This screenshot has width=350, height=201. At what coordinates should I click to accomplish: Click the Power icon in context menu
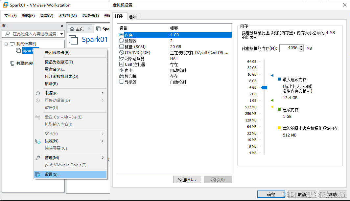click(x=38, y=93)
